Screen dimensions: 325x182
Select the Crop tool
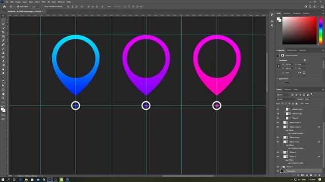pyautogui.click(x=3, y=32)
